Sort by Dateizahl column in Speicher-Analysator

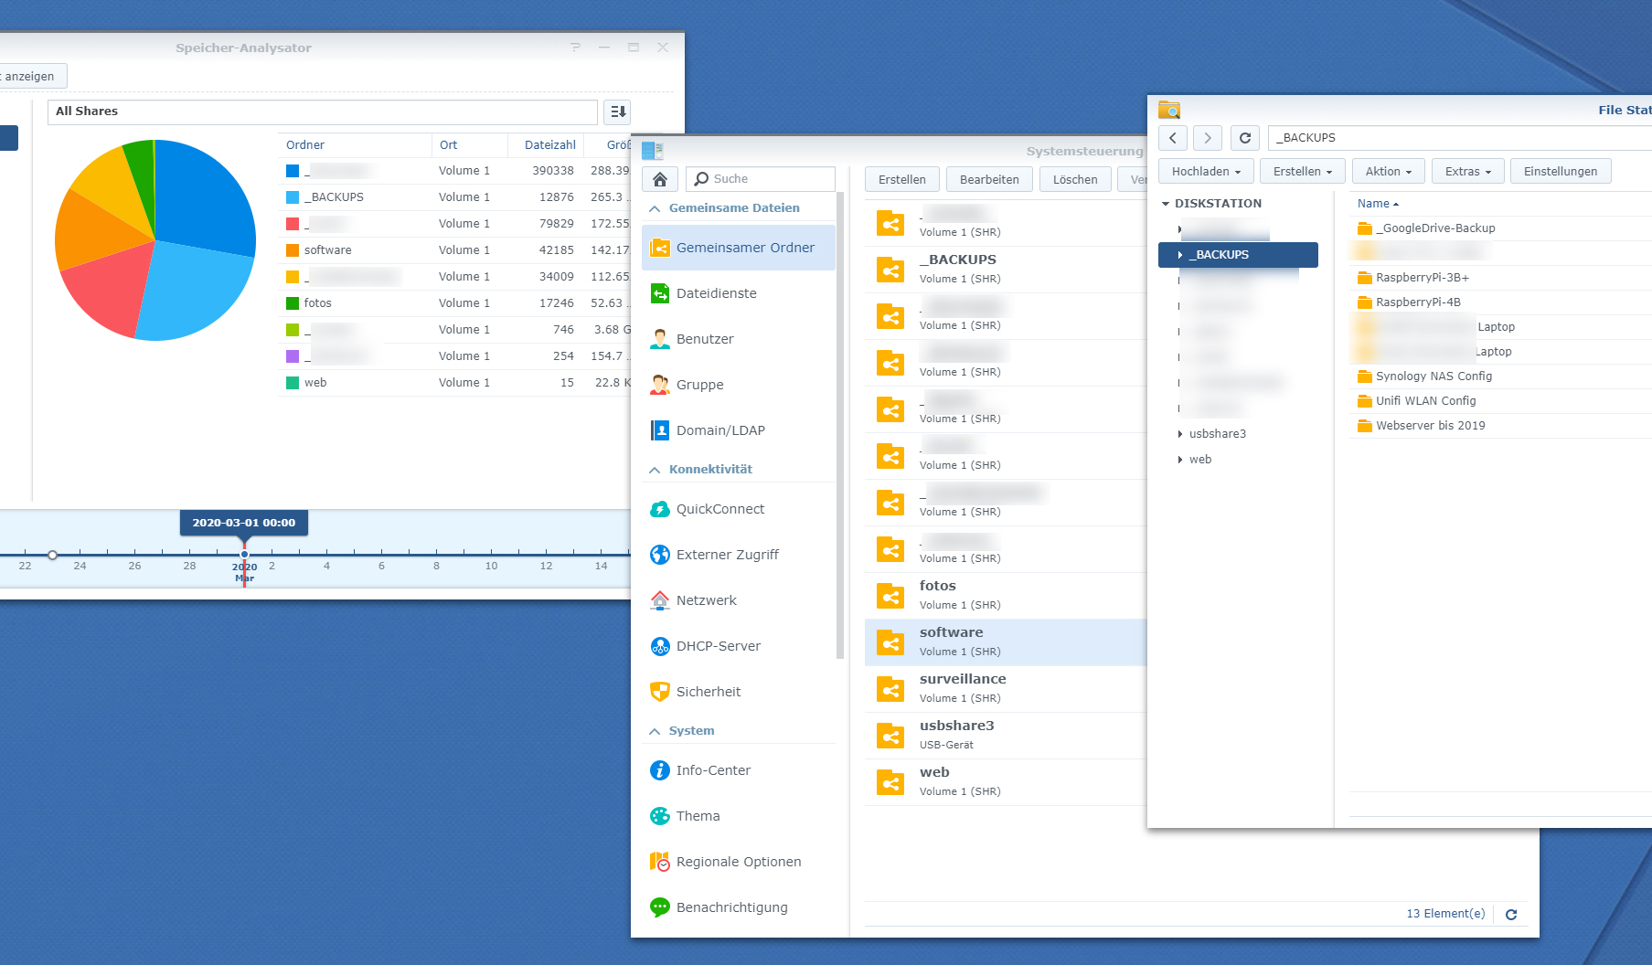tap(550, 145)
